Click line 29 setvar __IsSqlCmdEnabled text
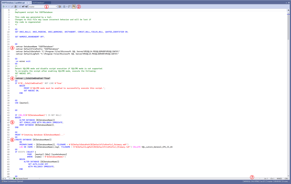291x184 pixels. (x=33, y=79)
